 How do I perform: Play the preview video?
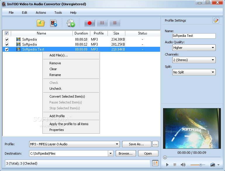pyautogui.click(x=167, y=165)
